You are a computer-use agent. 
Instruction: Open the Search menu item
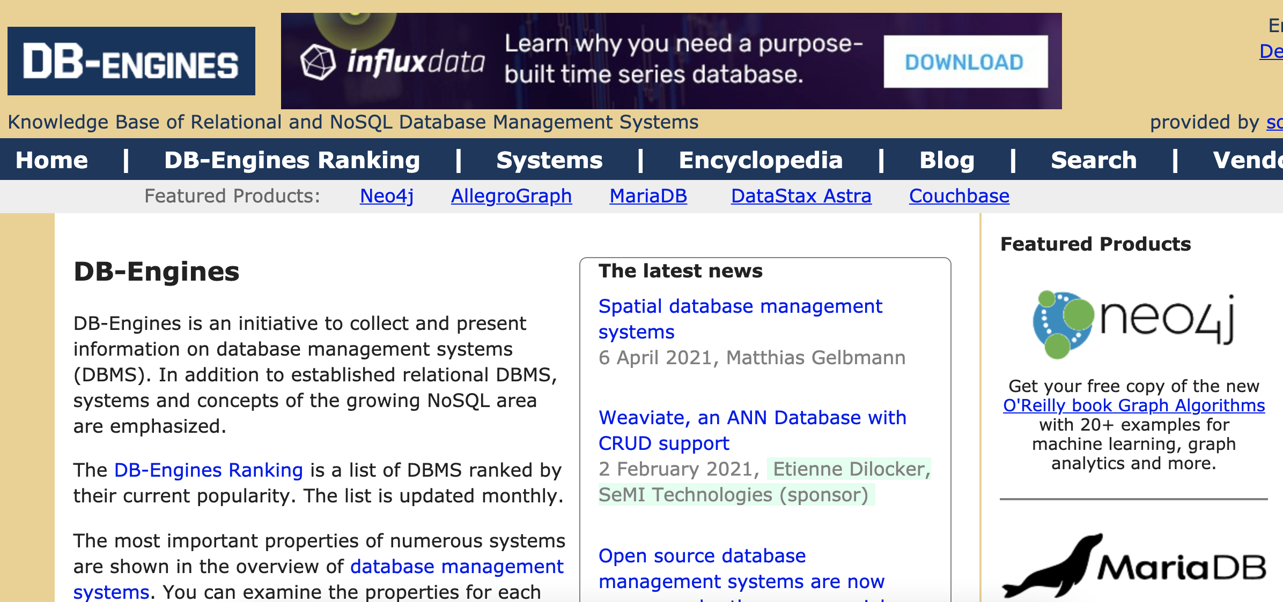pos(1094,160)
